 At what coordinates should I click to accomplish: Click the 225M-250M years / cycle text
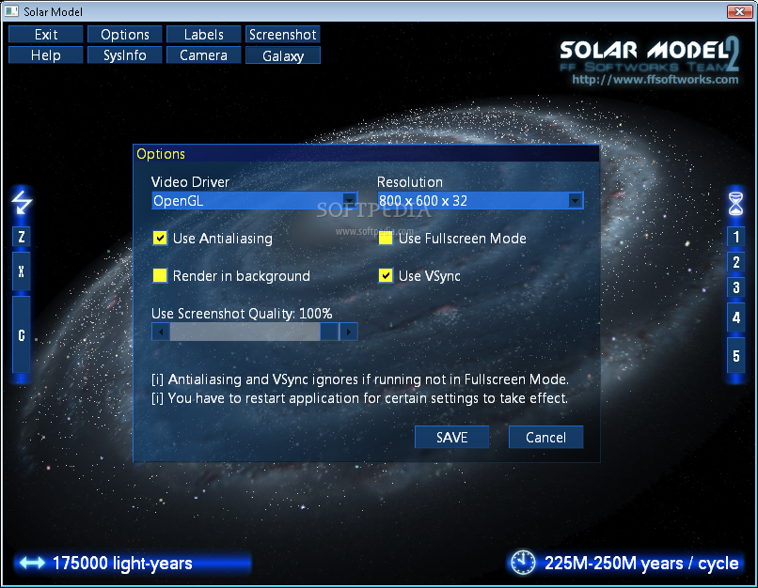pos(641,563)
